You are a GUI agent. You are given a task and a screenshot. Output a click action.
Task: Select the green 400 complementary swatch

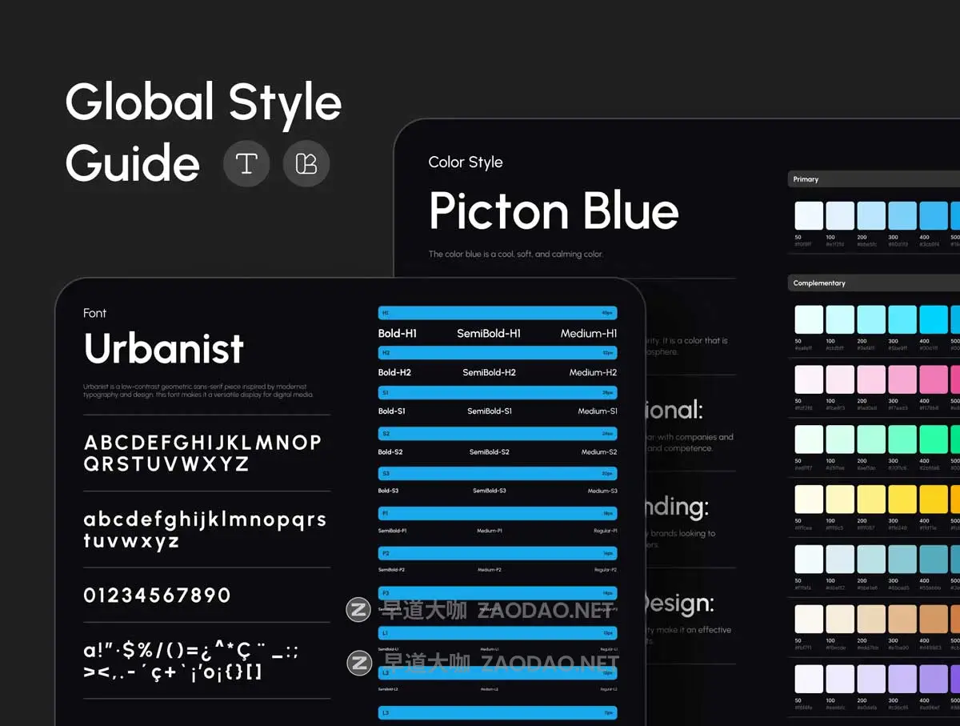(x=933, y=439)
